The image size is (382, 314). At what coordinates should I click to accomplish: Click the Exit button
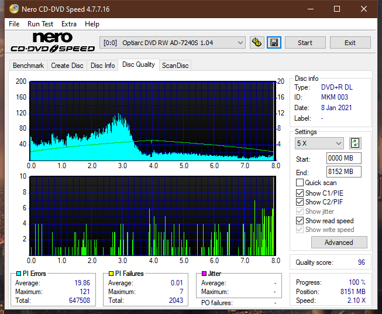pos(350,43)
